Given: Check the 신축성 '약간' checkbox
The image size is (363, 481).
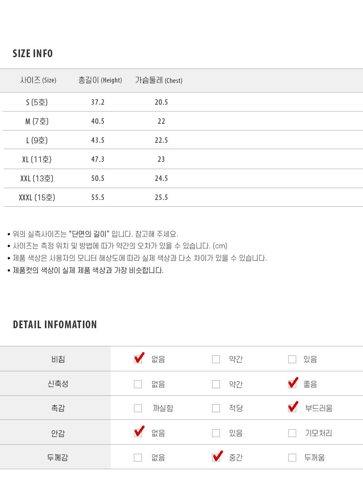Looking at the screenshot, I should [216, 384].
